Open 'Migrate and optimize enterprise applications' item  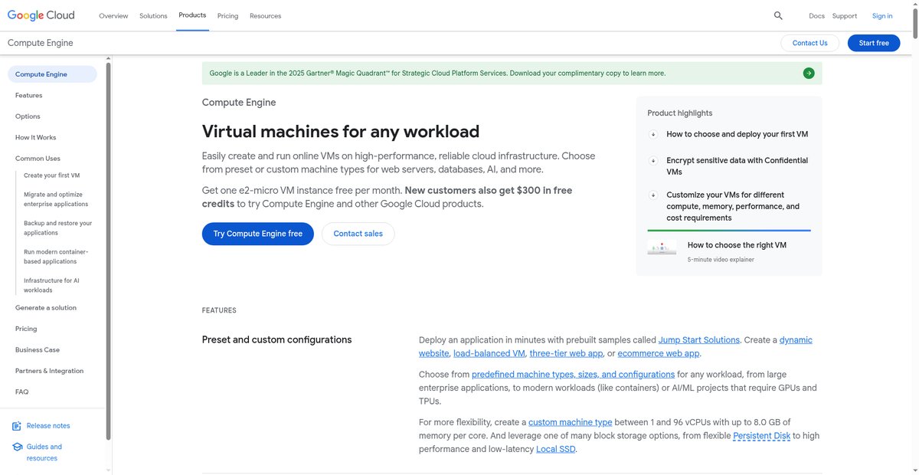56,199
